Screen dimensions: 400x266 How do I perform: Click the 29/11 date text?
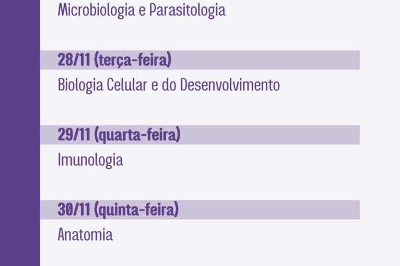click(x=73, y=134)
